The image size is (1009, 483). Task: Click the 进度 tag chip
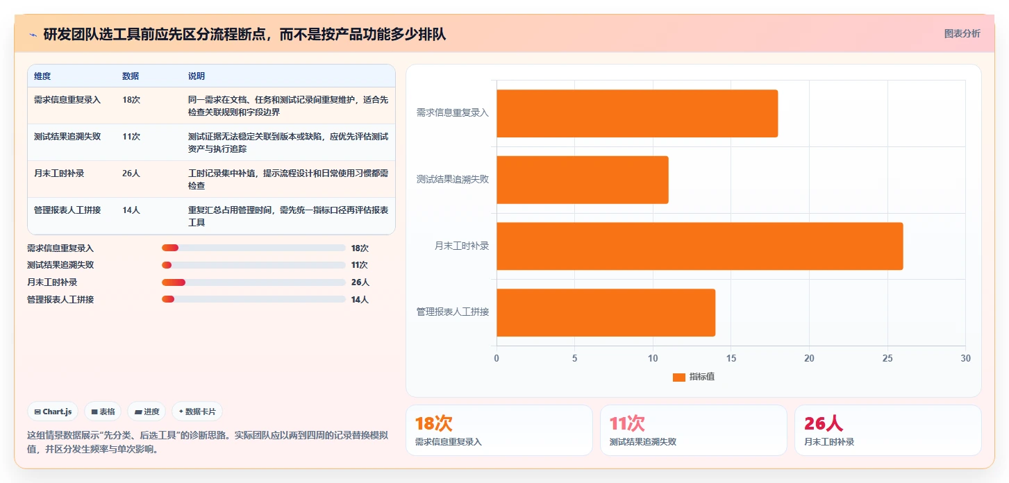147,412
